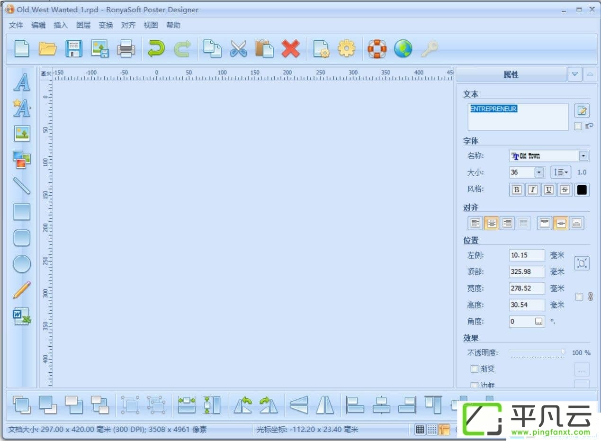Screen dimensions: 601x441
Task: Open help lifebuoy icon
Action: tap(377, 48)
